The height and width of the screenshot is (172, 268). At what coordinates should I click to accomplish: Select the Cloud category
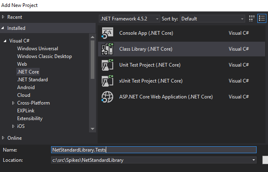[24, 95]
